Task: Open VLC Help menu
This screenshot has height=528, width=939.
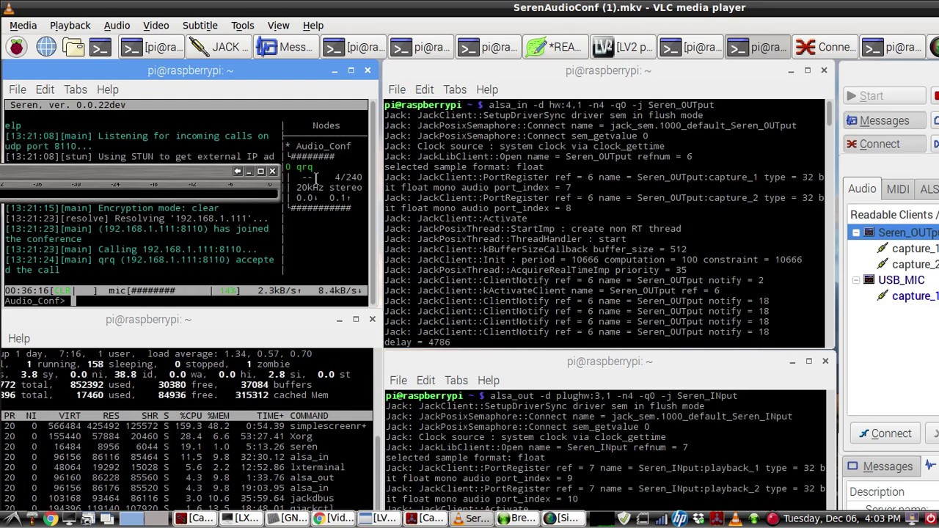Action: (313, 25)
